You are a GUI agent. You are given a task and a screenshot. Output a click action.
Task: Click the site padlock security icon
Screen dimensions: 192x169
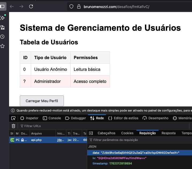pyautogui.click(x=78, y=6)
